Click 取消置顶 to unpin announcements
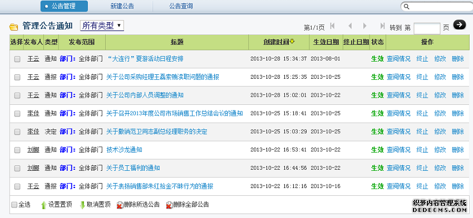This screenshot has height=218, width=473. 98,205
